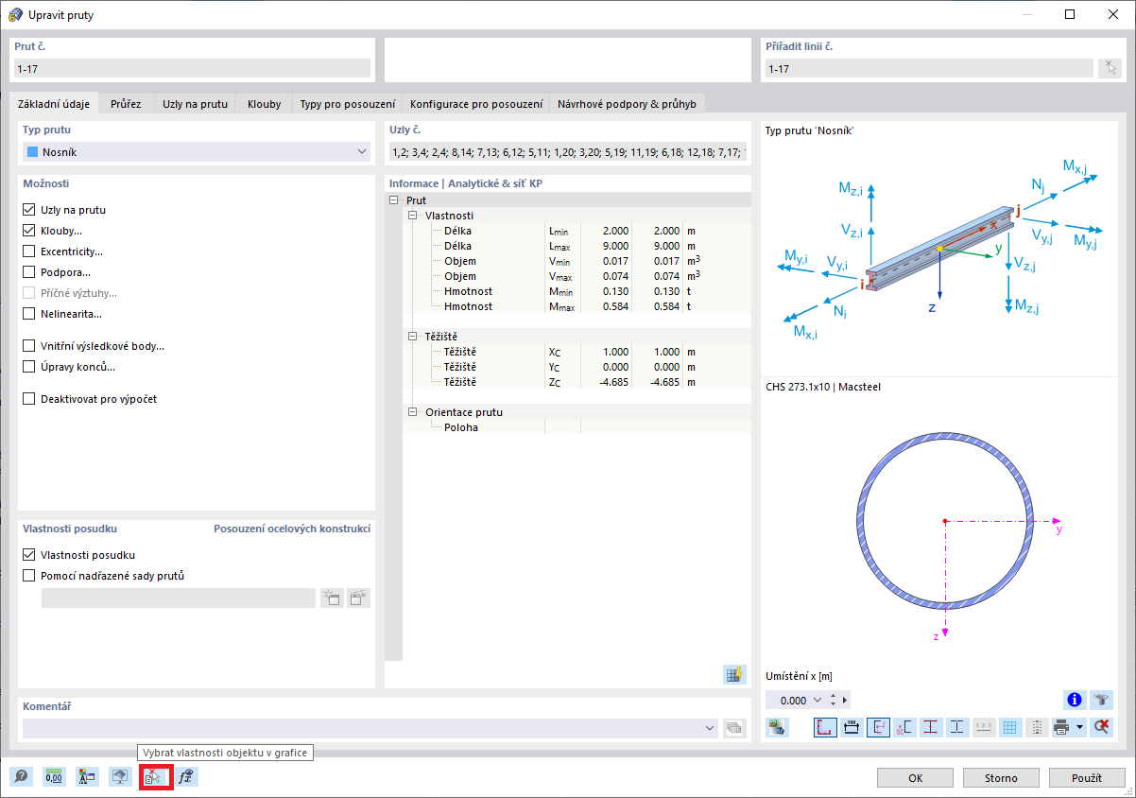
Task: Apply changes with the Použít button
Action: click(1087, 777)
